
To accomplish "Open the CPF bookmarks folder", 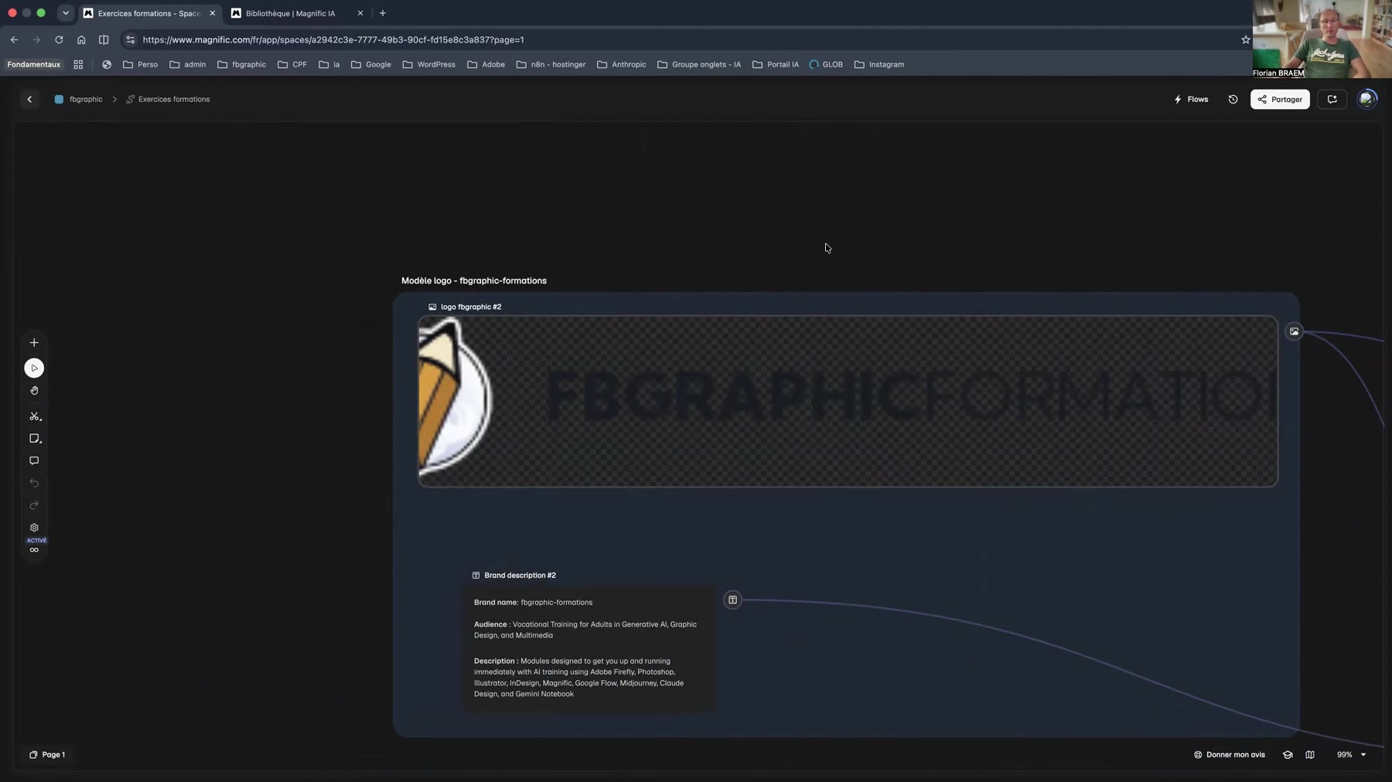I will click(292, 64).
